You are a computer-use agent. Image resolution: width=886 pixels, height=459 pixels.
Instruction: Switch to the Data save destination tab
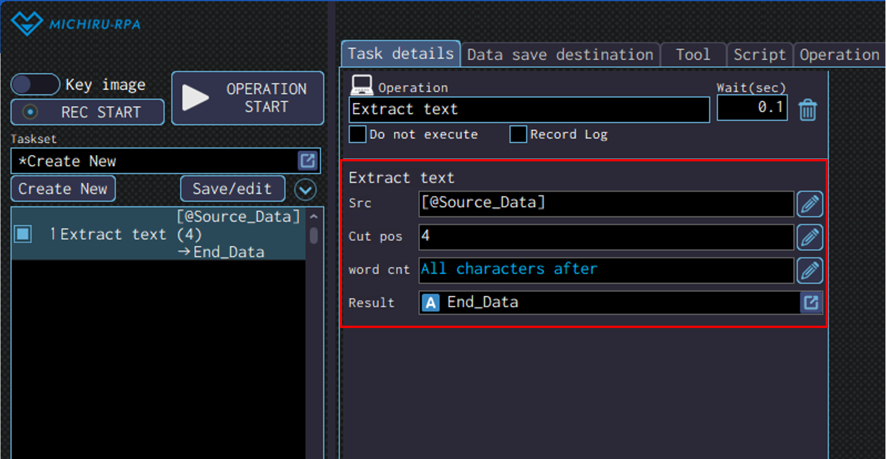click(560, 55)
